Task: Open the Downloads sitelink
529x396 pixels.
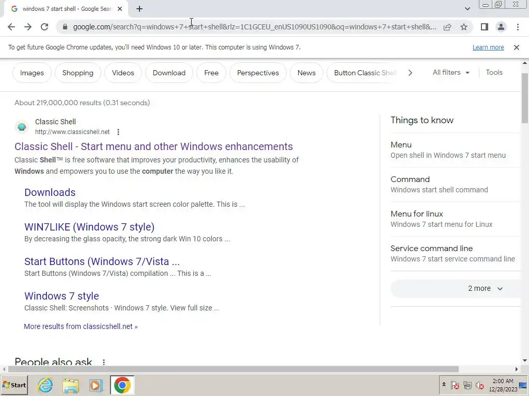Action: click(x=50, y=192)
